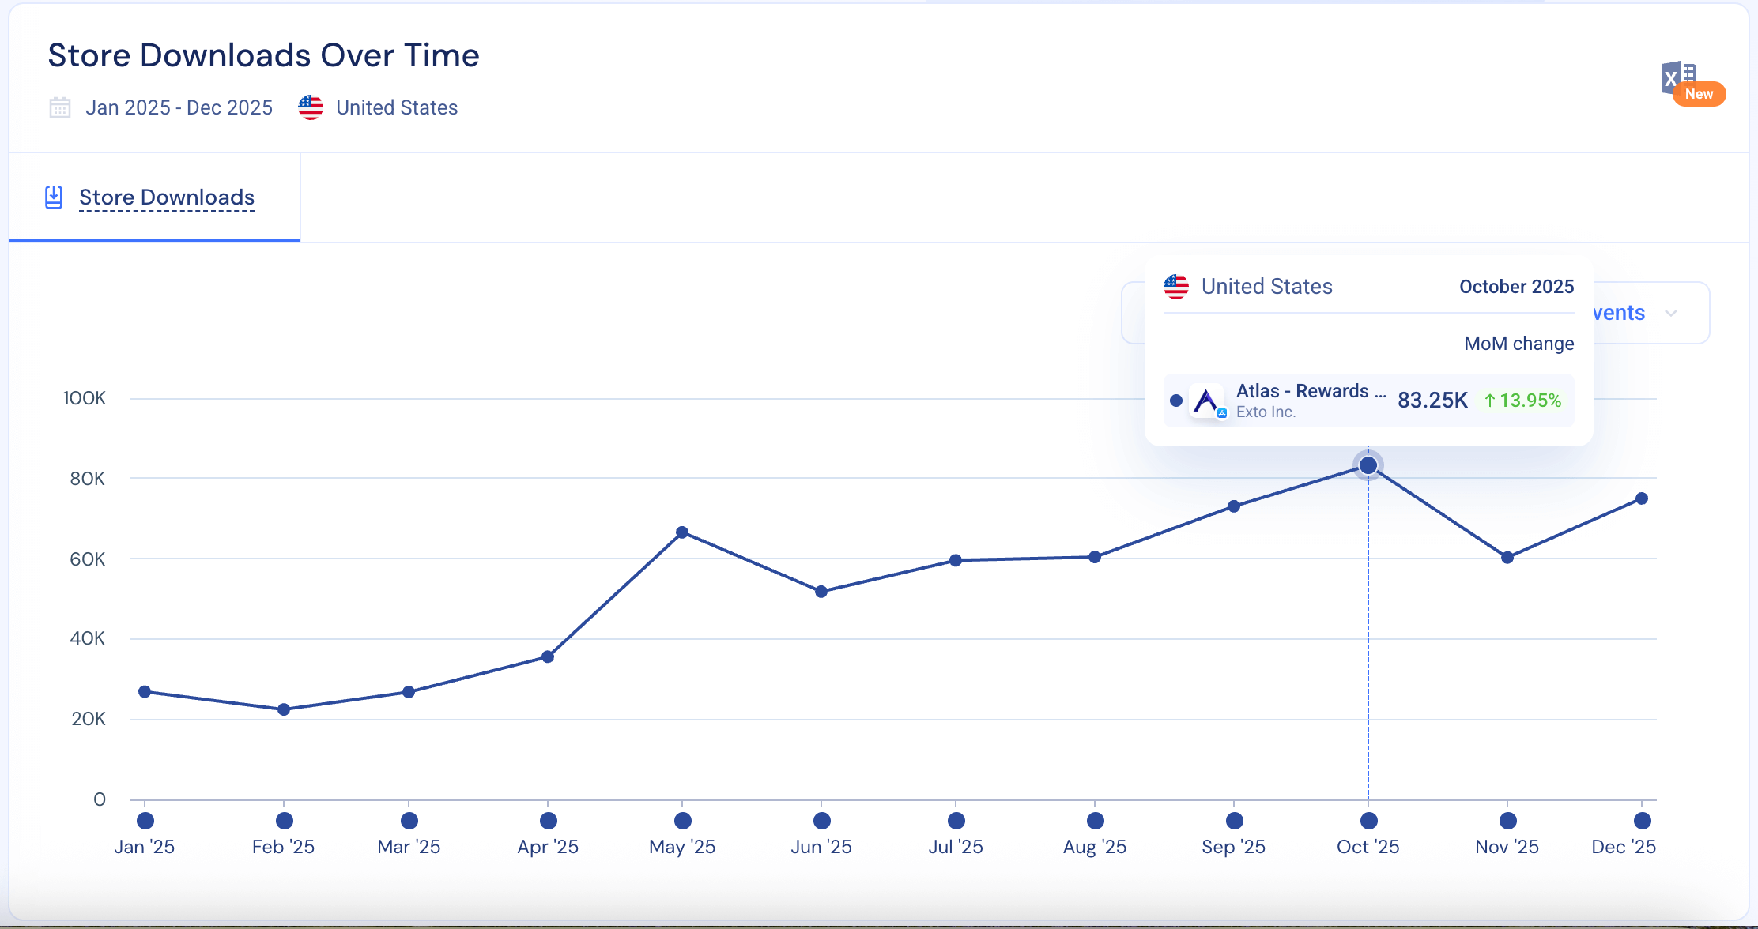
Task: Click the calendar date range icon
Action: [x=60, y=107]
